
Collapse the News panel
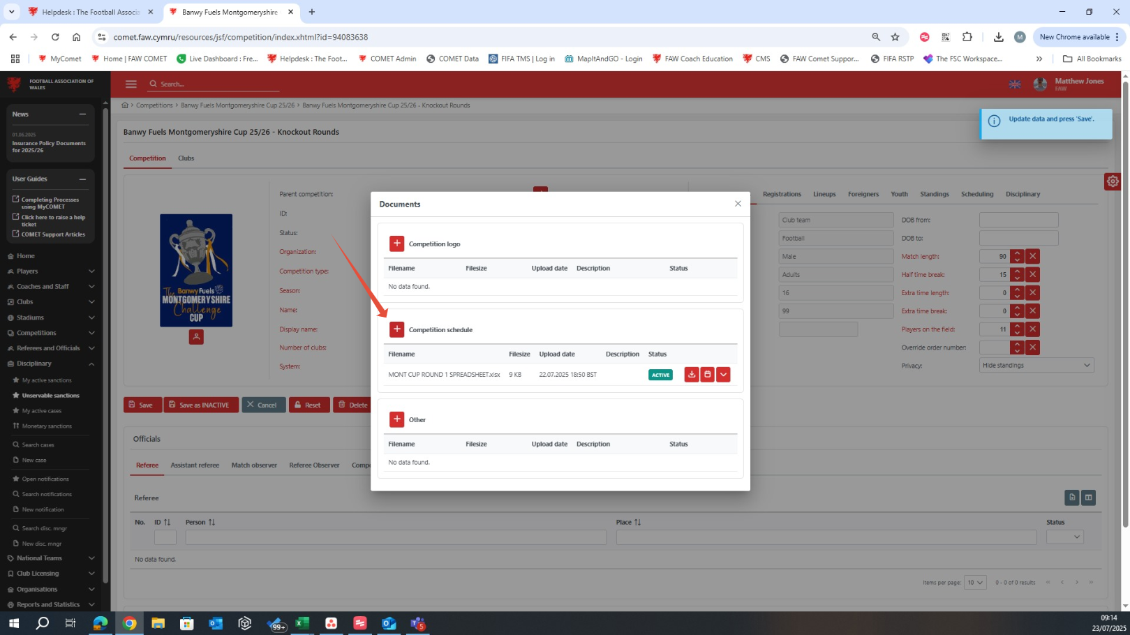82,114
